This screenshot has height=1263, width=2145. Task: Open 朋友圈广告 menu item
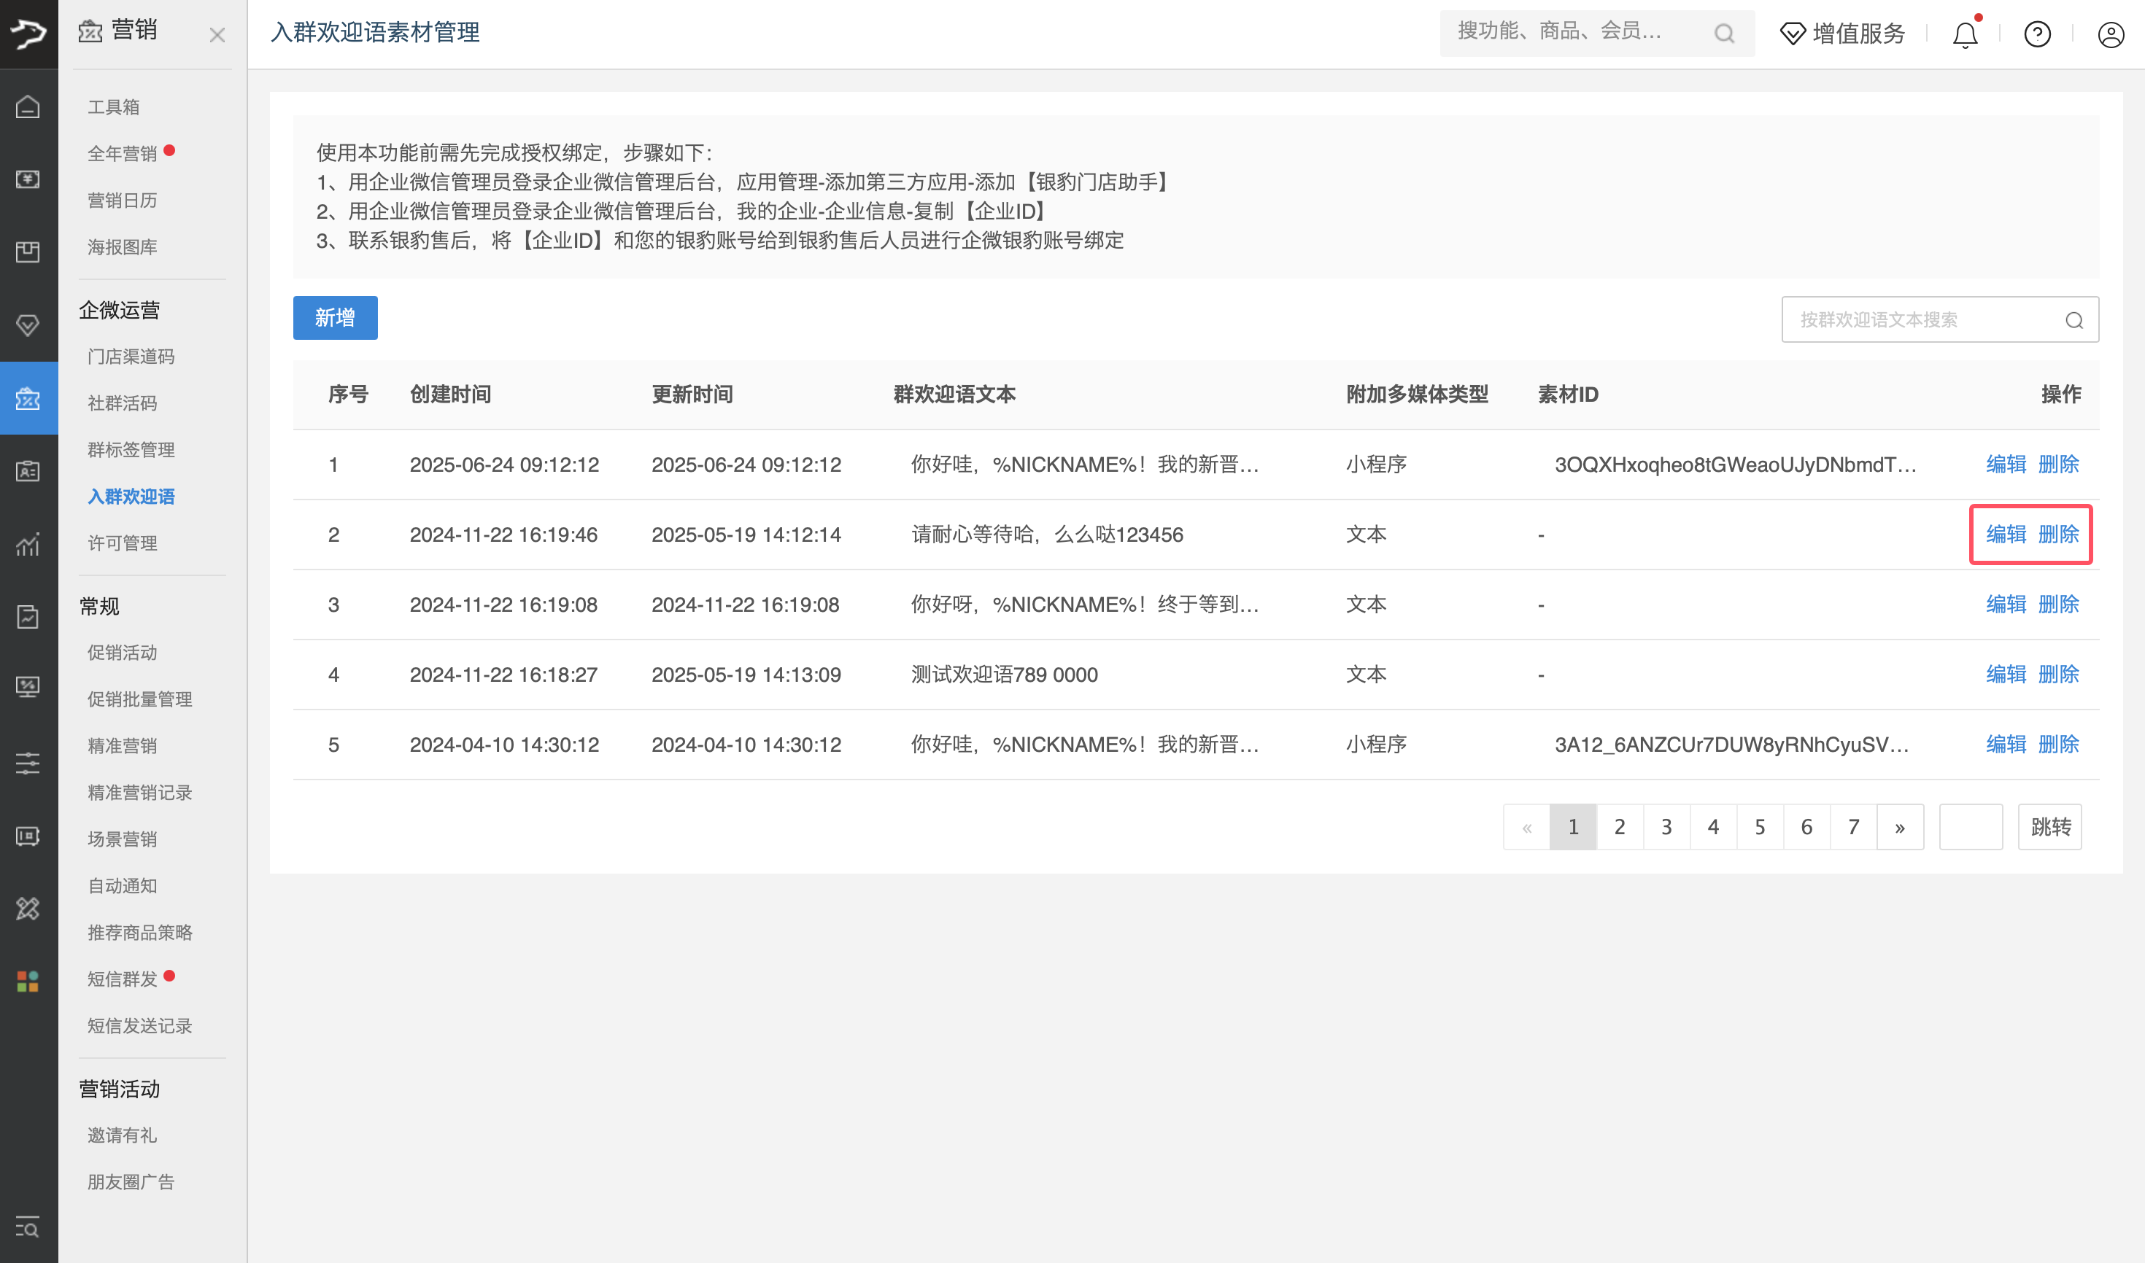pyautogui.click(x=131, y=1183)
